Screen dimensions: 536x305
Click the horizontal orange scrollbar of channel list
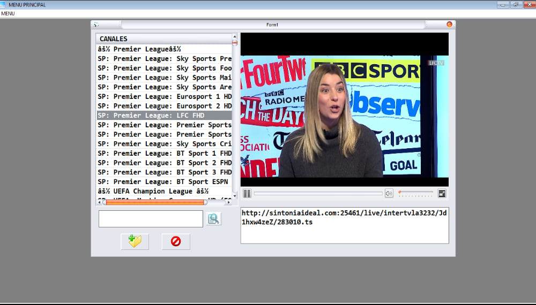(x=155, y=202)
